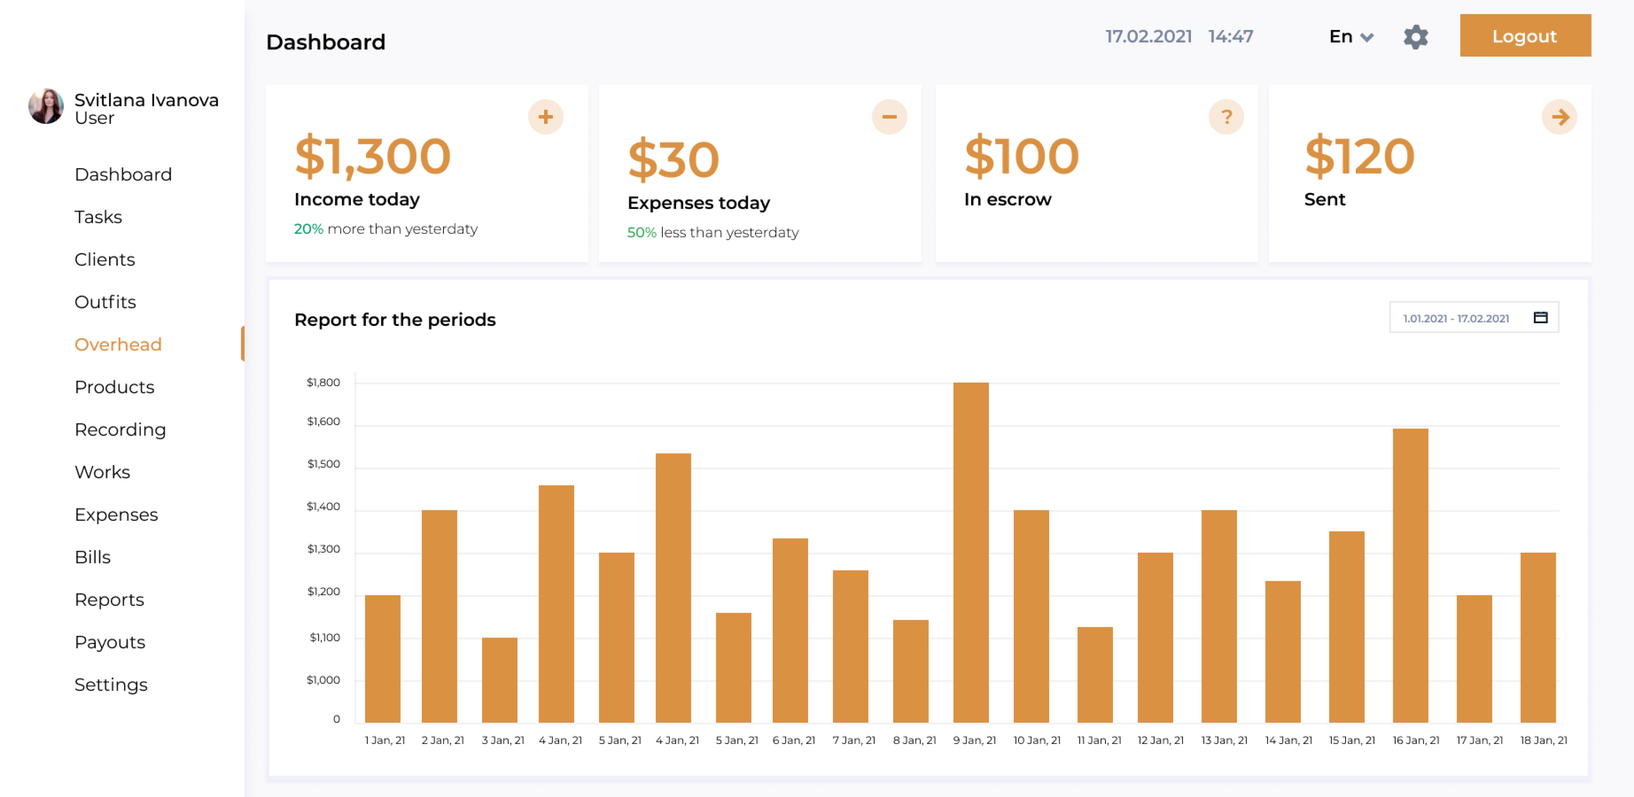Click the minus icon on Expenses today card
The width and height of the screenshot is (1634, 797).
click(889, 117)
